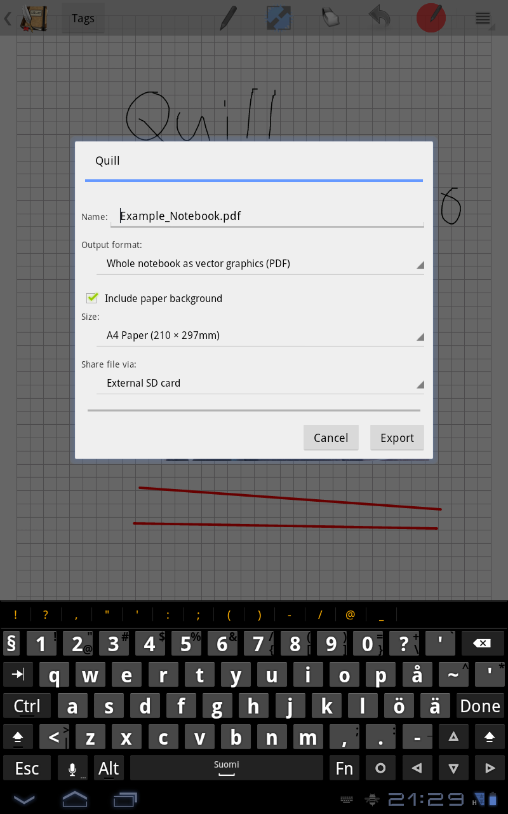Image resolution: width=508 pixels, height=814 pixels.
Task: Tap the slash in symbol strip
Action: [x=320, y=615]
